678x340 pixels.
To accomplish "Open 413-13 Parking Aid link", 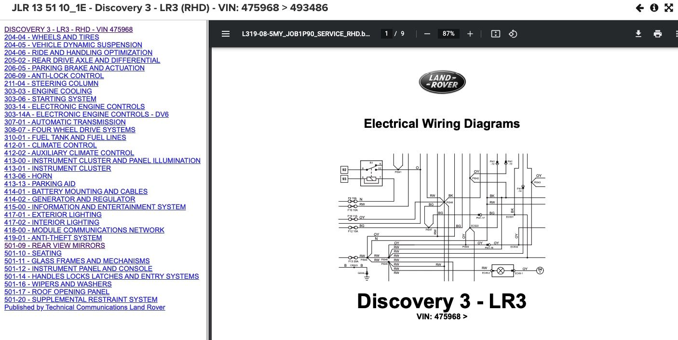I will tap(40, 184).
